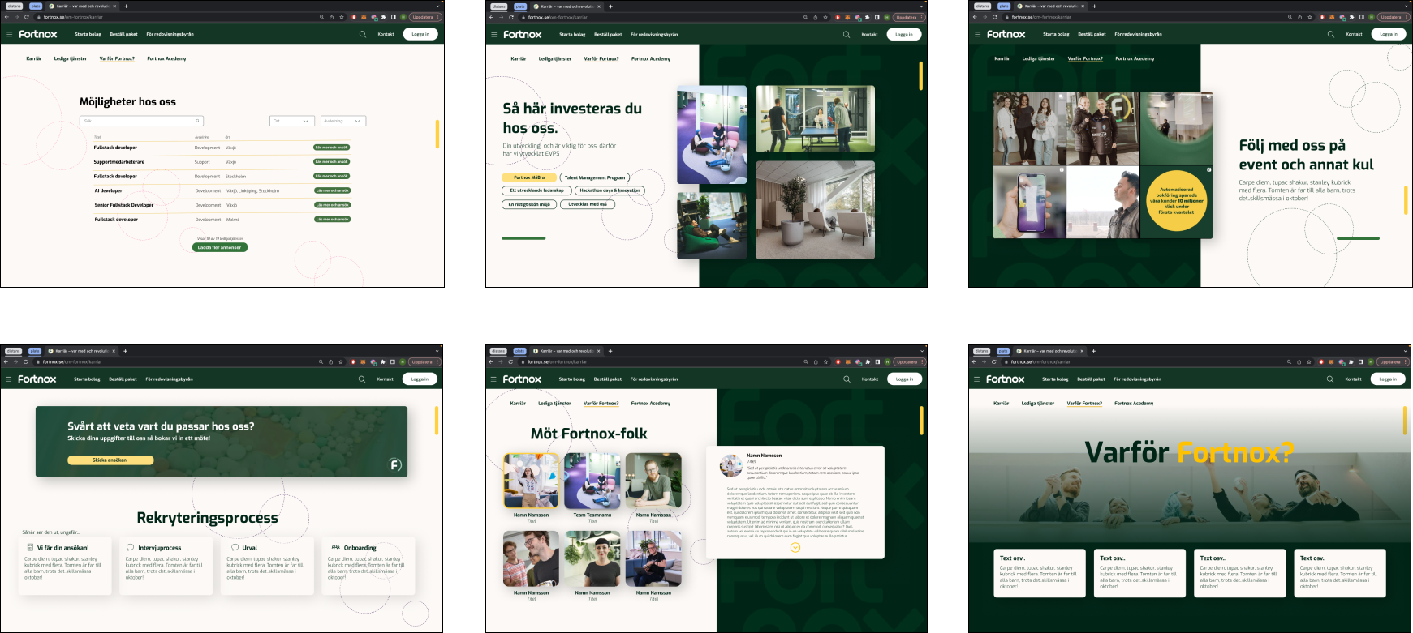Close the Karriär tab in Möt Fortnox-folk window
This screenshot has width=1413, height=633.
click(x=599, y=351)
